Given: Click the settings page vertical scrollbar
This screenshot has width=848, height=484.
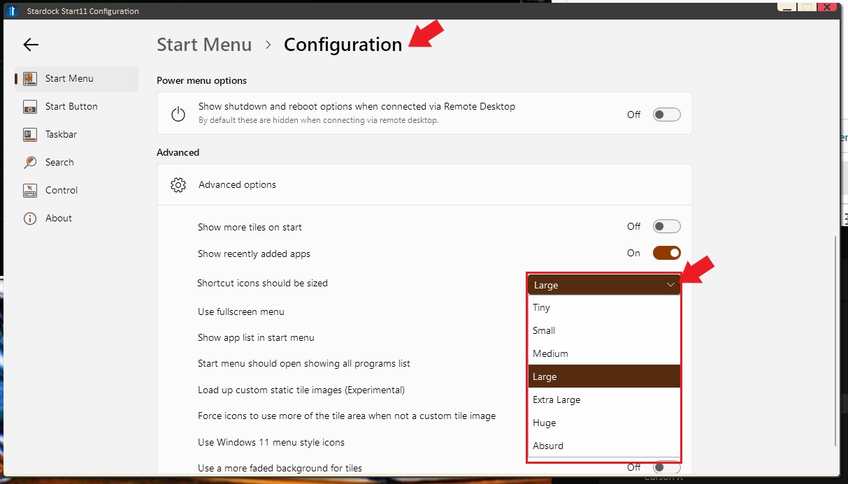Looking at the screenshot, I should pos(835,341).
